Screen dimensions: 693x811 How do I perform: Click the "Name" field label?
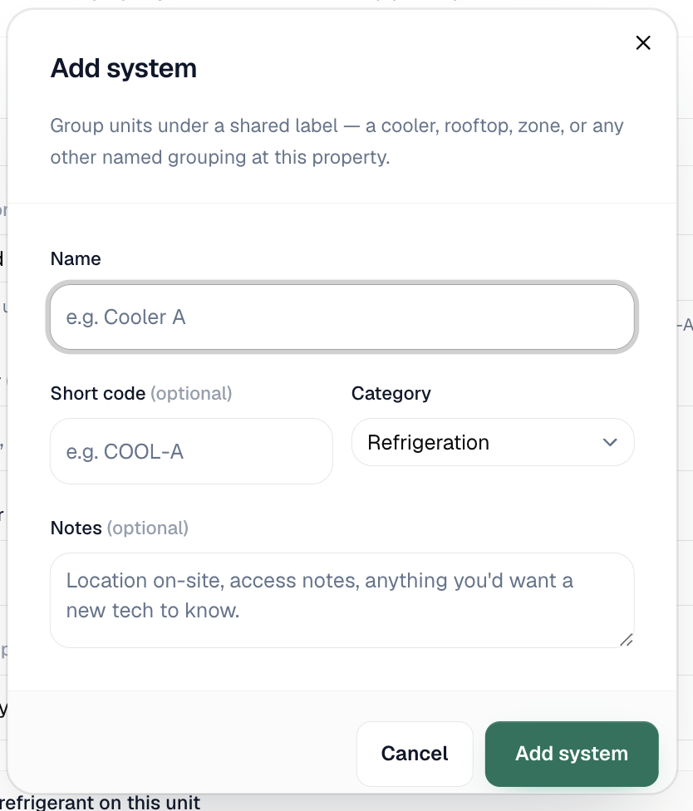(x=76, y=258)
